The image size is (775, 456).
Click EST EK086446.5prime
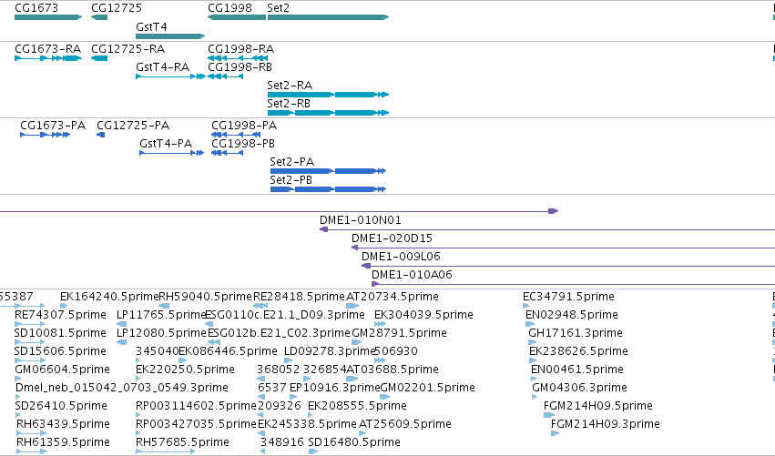tap(228, 351)
